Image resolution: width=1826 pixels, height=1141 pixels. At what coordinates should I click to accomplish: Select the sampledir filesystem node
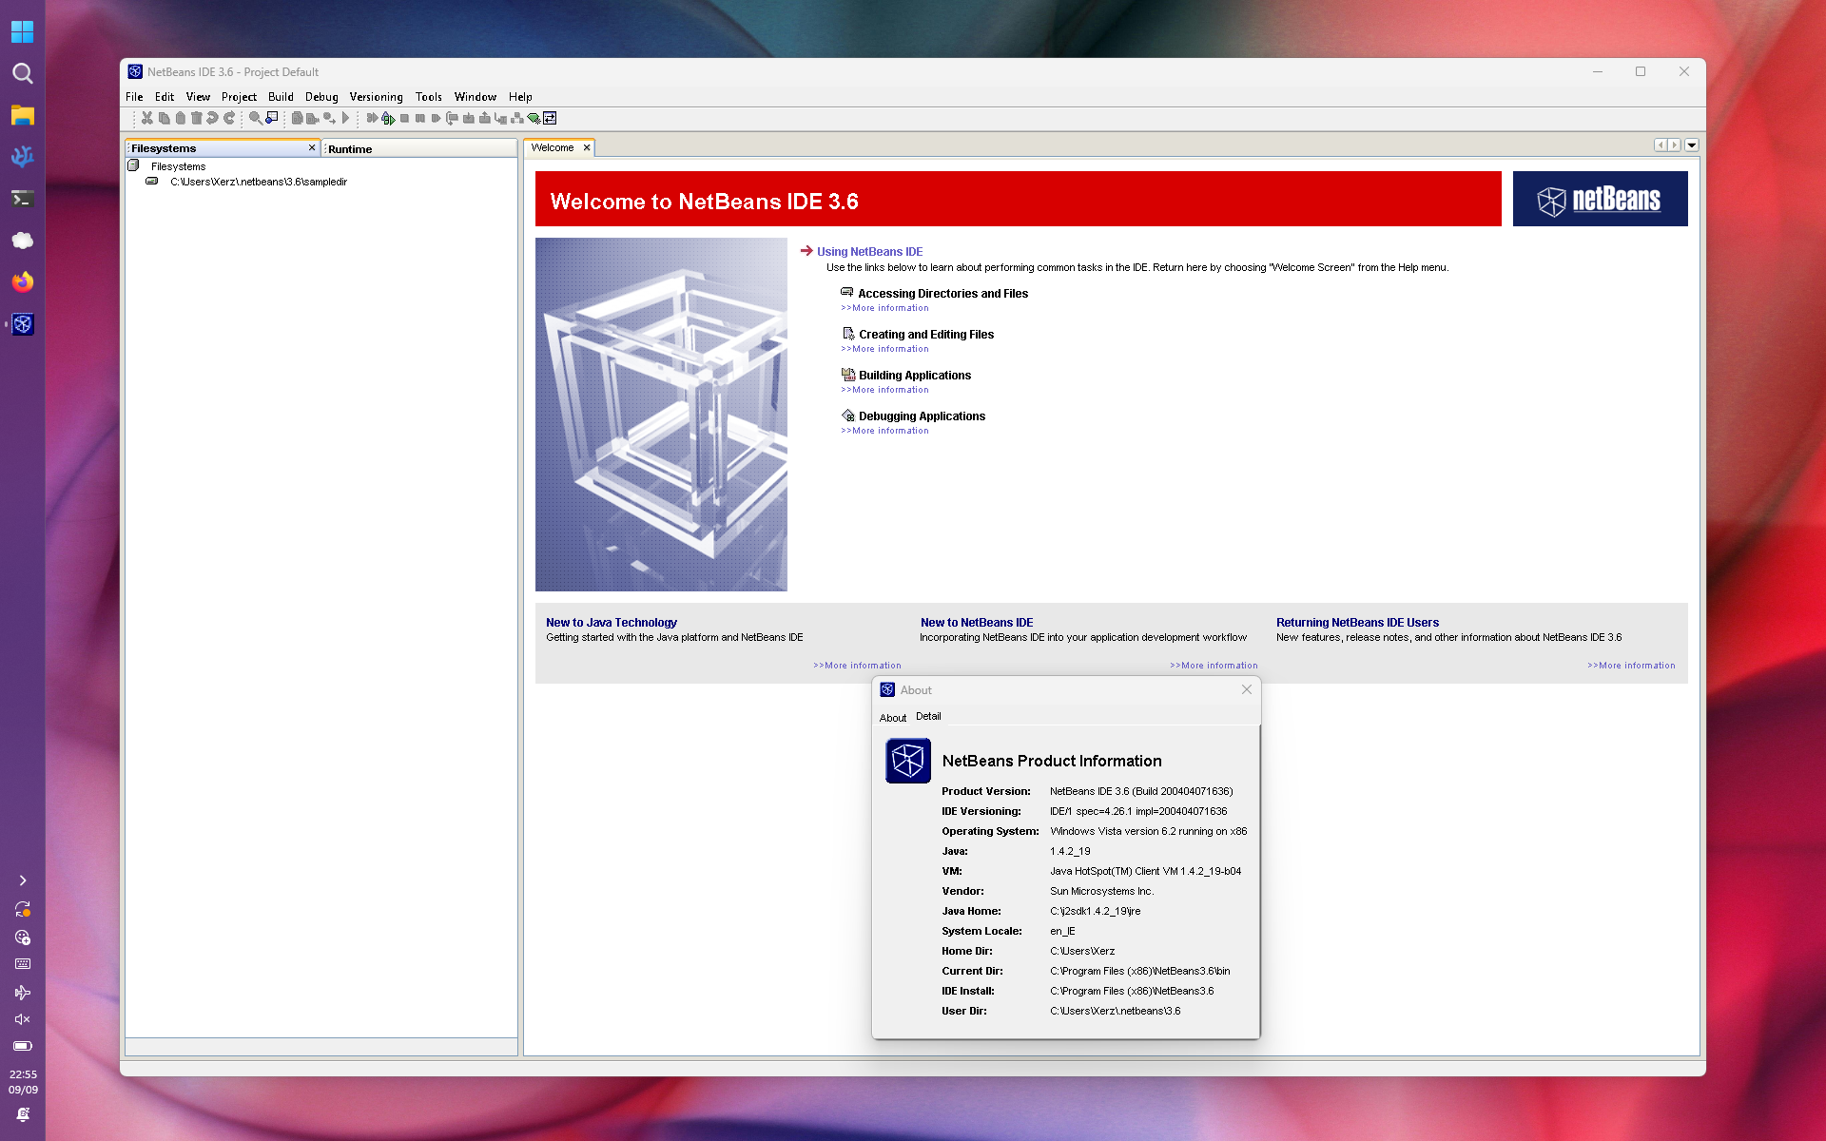259,182
